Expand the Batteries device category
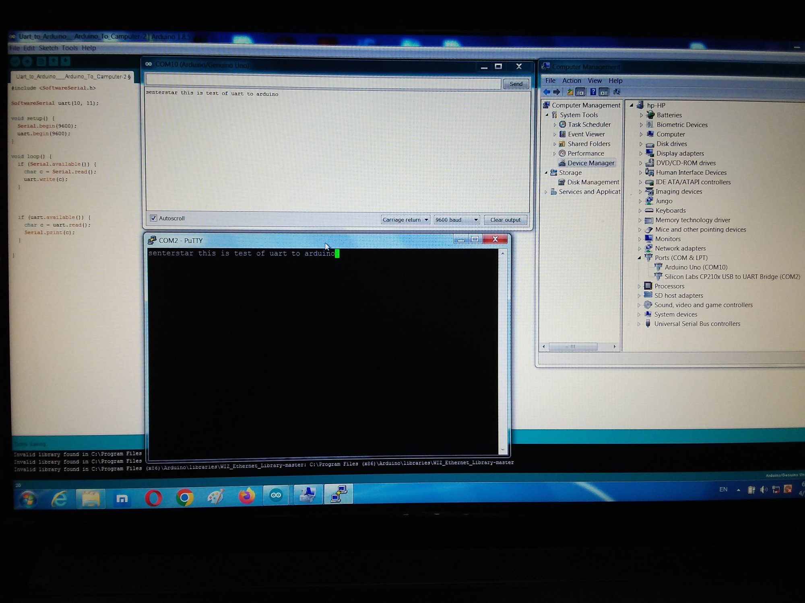This screenshot has width=805, height=603. [641, 115]
